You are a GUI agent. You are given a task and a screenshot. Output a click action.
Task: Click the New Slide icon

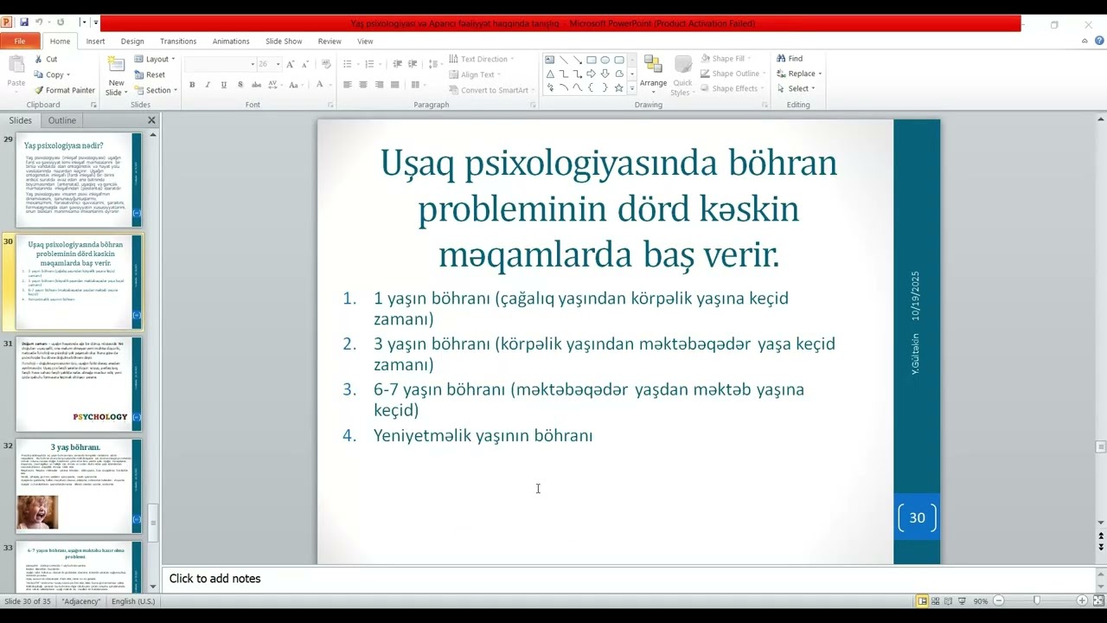click(116, 66)
